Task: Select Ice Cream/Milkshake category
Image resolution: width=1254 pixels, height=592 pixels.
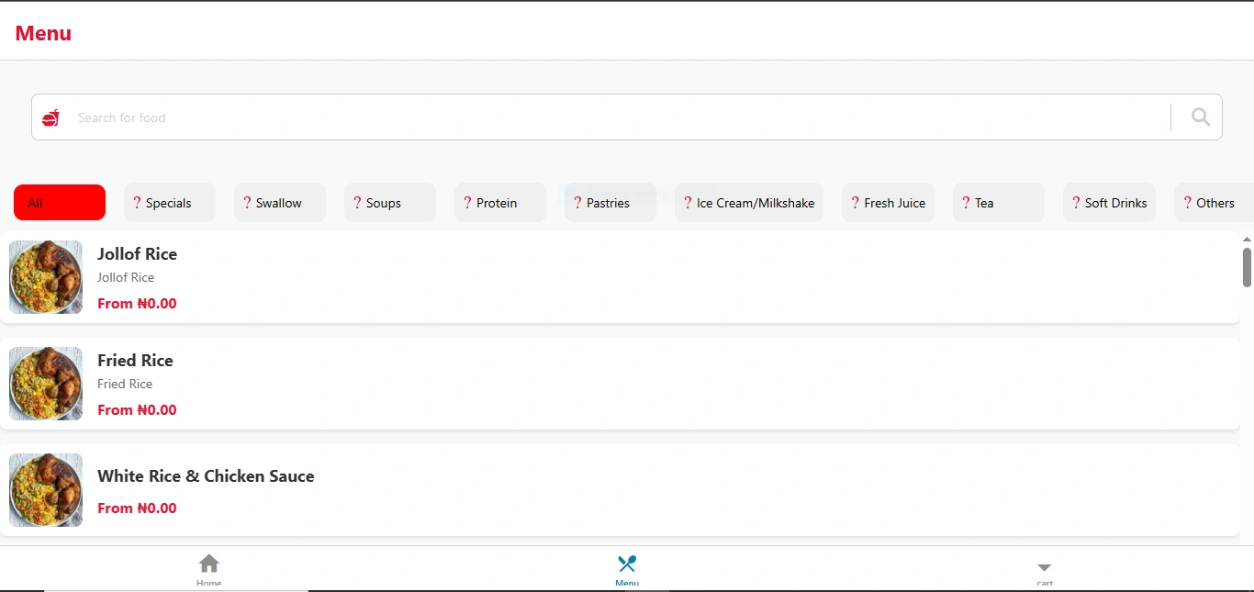Action: (749, 203)
